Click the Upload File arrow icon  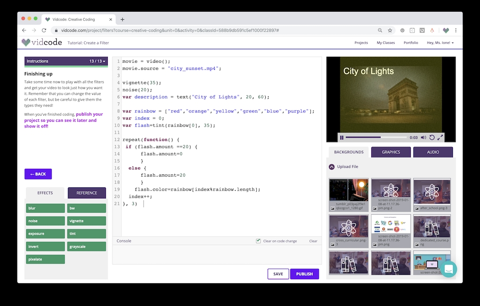tap(332, 166)
